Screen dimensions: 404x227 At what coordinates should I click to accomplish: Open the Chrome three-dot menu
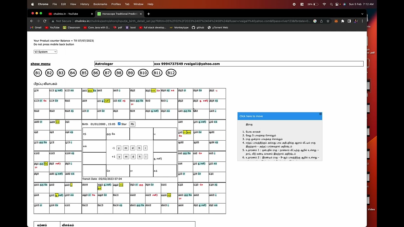point(362,21)
